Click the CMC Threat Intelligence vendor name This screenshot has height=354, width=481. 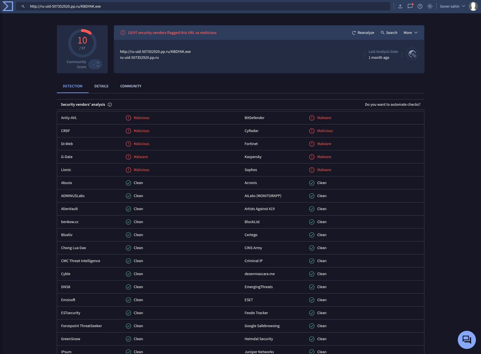81,261
